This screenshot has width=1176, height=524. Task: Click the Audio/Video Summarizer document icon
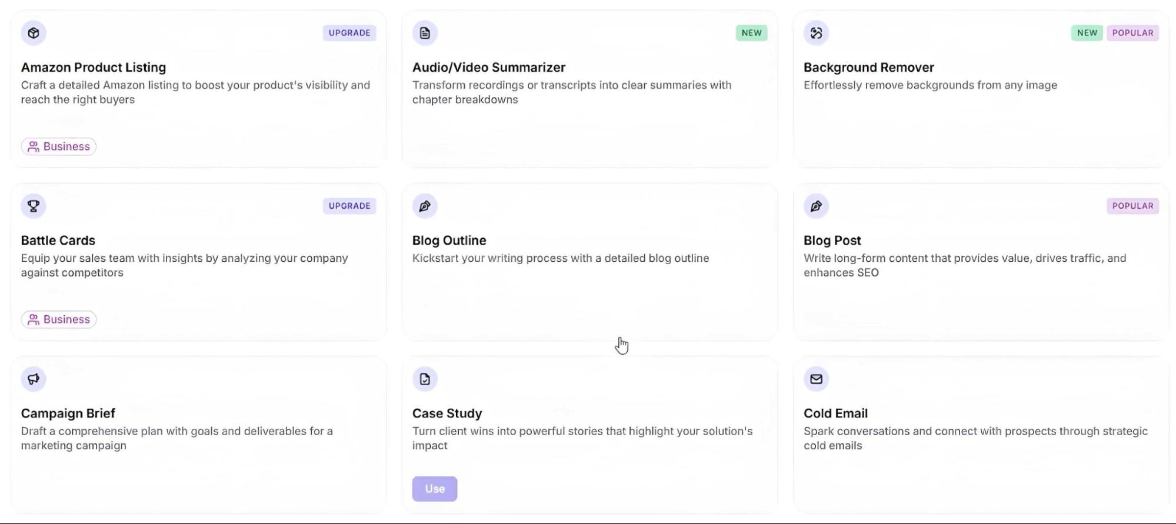tap(425, 33)
